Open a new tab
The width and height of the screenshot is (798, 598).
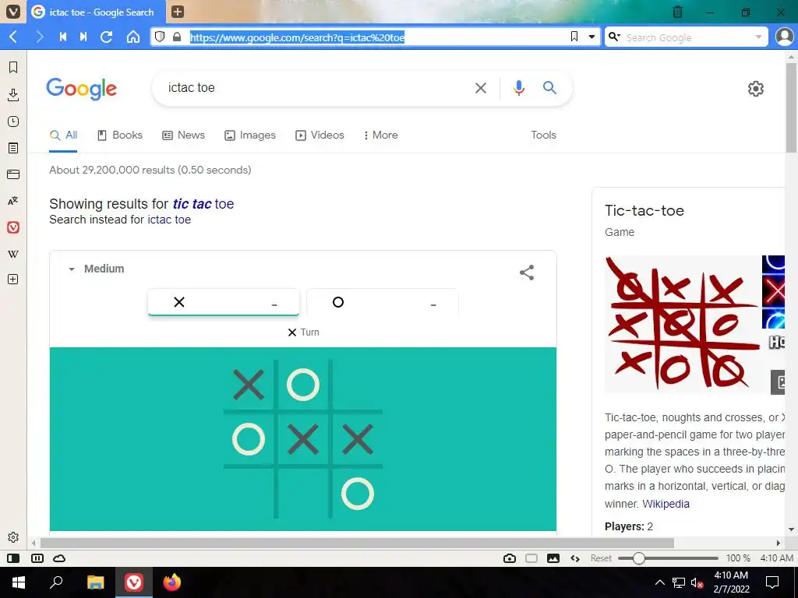(x=177, y=11)
